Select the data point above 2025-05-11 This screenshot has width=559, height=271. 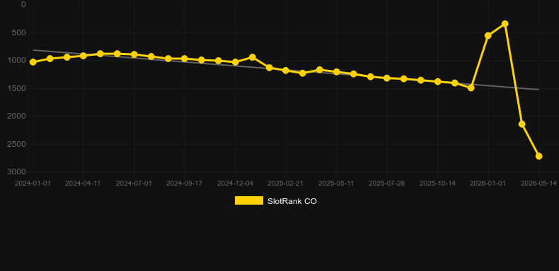point(336,72)
